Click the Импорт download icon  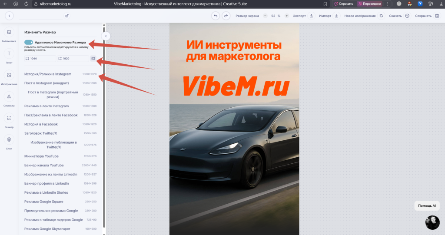[x=336, y=16]
